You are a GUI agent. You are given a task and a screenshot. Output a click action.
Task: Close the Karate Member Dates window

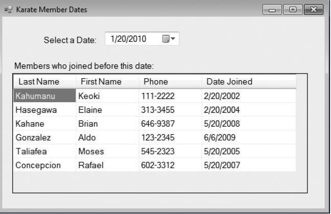(x=314, y=10)
